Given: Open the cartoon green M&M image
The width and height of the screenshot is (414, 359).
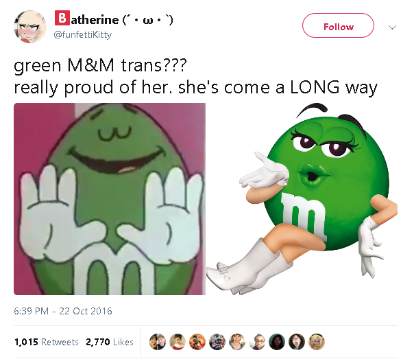Looking at the screenshot, I should click(110, 199).
